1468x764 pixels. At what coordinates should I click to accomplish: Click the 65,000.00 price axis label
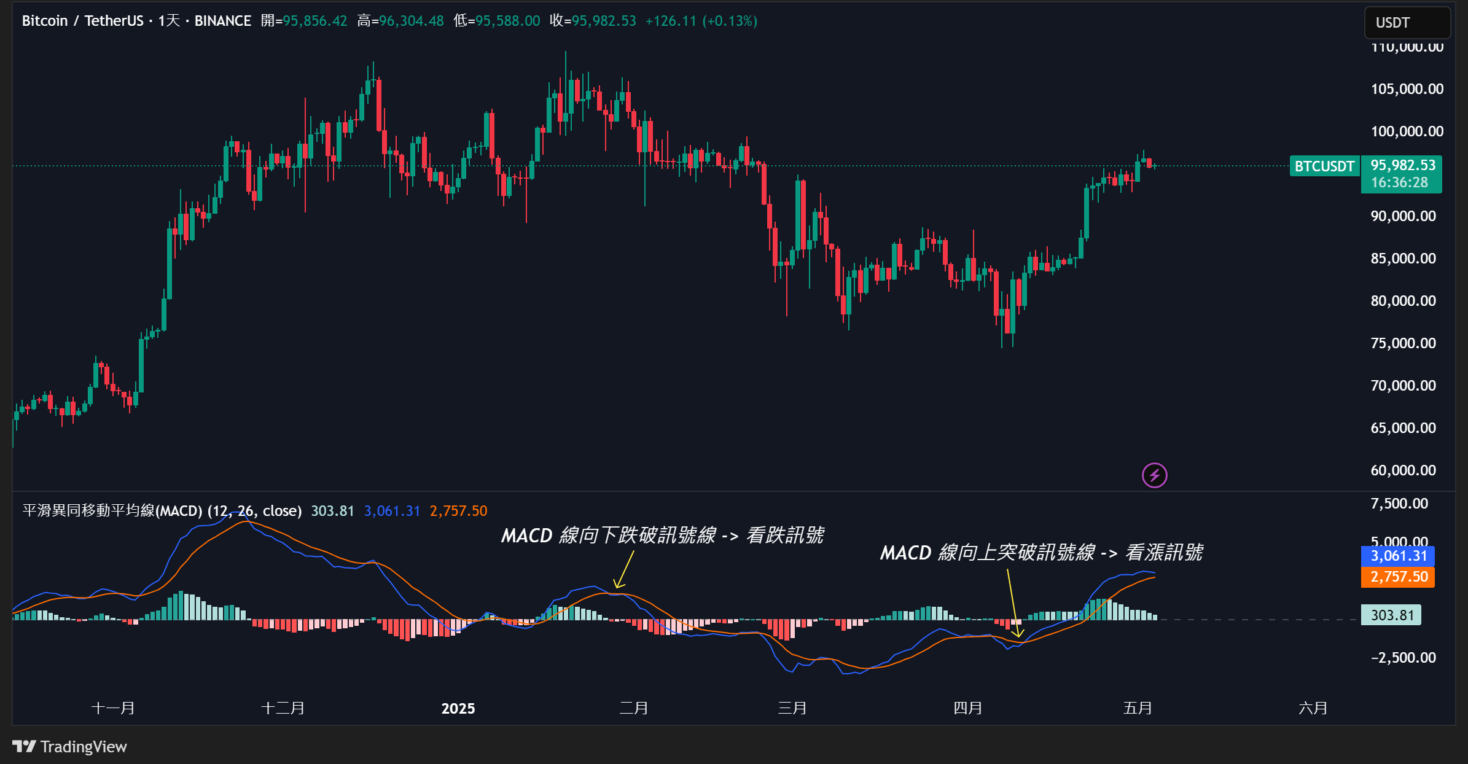pos(1404,428)
